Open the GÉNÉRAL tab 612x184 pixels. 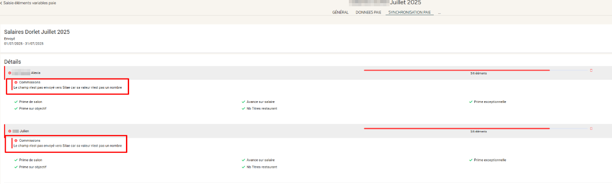340,12
